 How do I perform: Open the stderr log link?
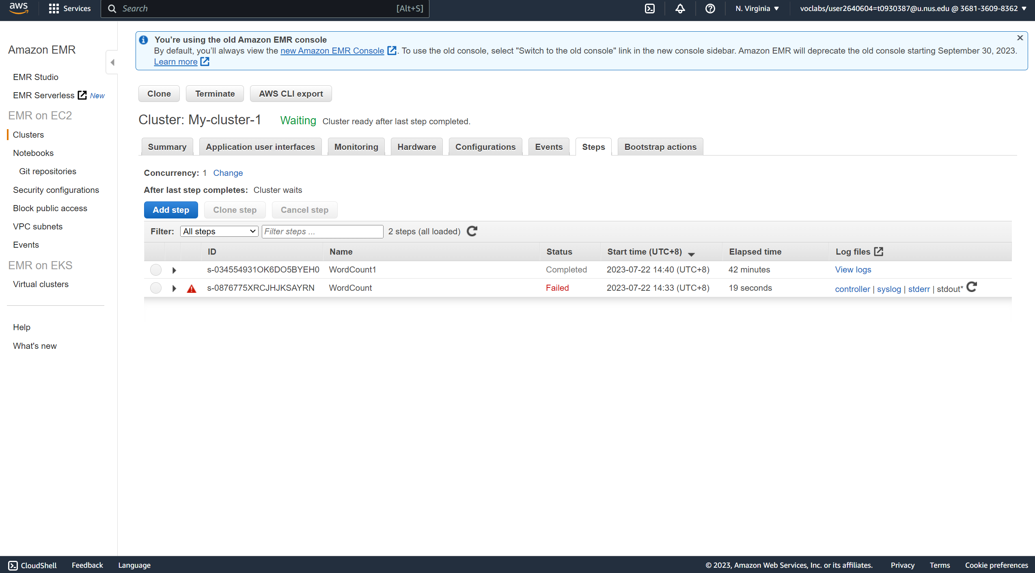pyautogui.click(x=919, y=289)
